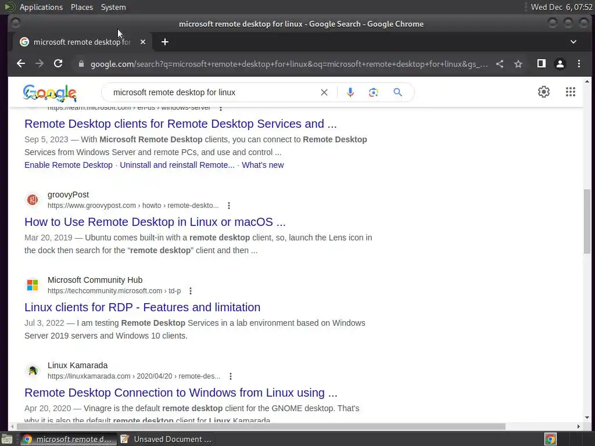Clear the search box with the X icon
The width and height of the screenshot is (595, 446).
tap(324, 92)
